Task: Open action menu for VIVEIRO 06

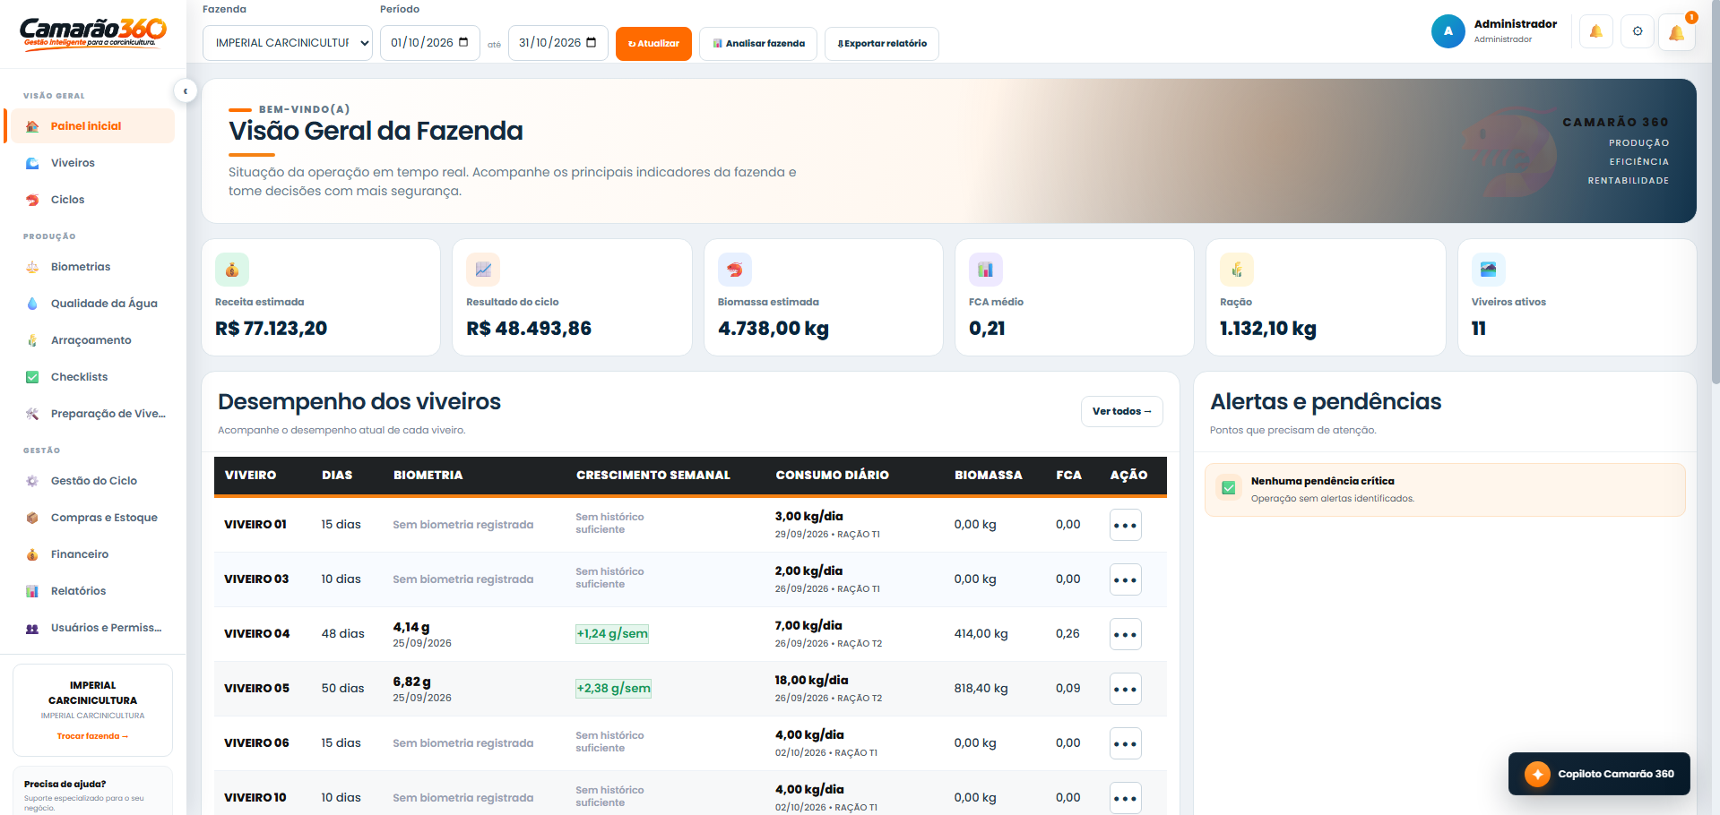Action: [1126, 744]
